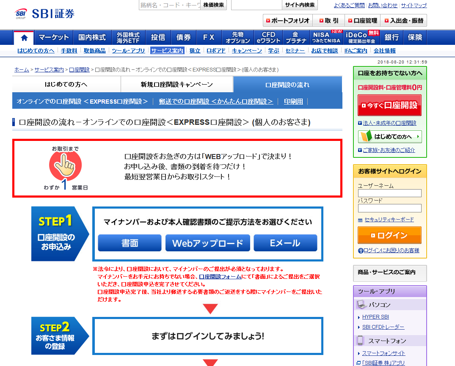Image resolution: width=455 pixels, height=366 pixels.
Task: Open the 口座開設フォーム link in red notice
Action: (220, 277)
